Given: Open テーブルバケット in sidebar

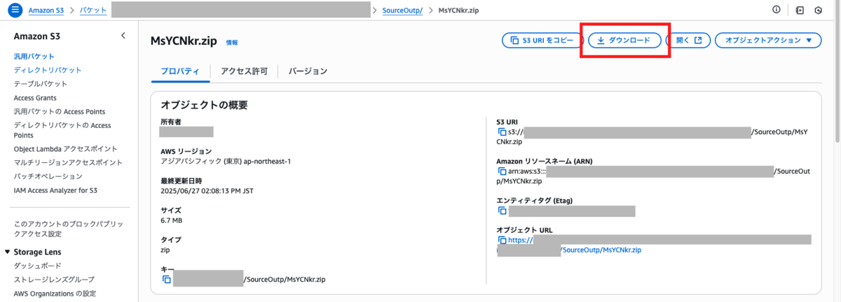Looking at the screenshot, I should 41,84.
